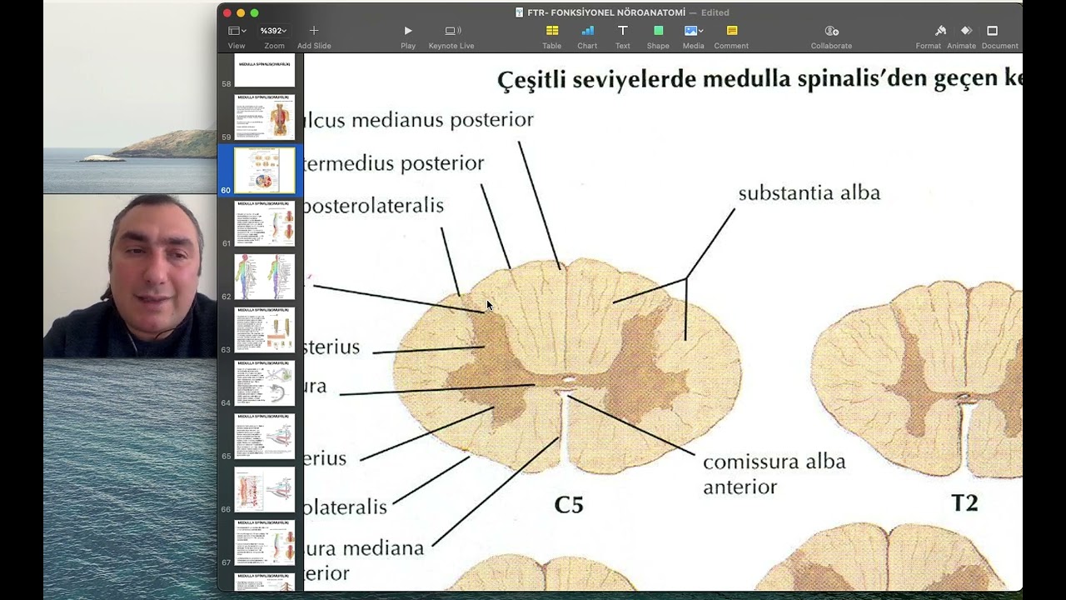The image size is (1066, 600).
Task: Select slide 65 thumbnail
Action: pos(265,437)
